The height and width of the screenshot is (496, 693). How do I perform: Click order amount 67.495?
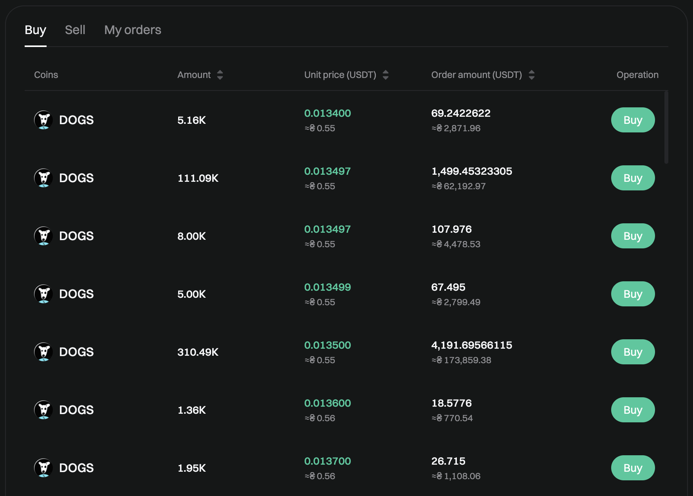point(448,287)
